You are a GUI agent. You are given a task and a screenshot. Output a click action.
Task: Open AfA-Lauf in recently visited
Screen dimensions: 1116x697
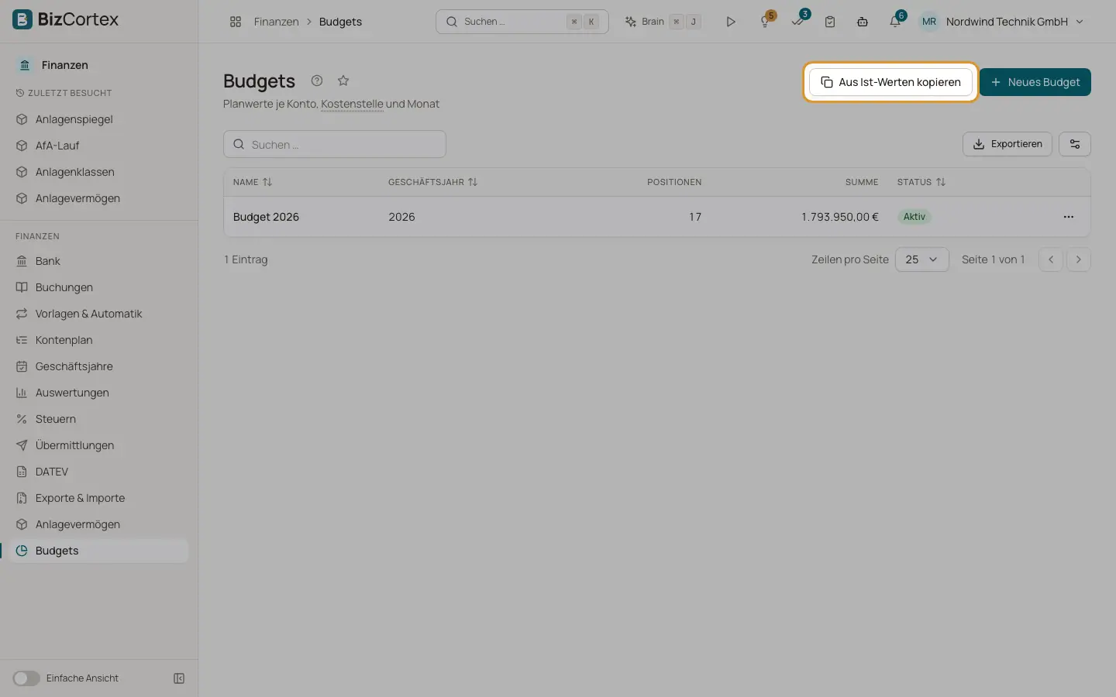tap(99, 146)
